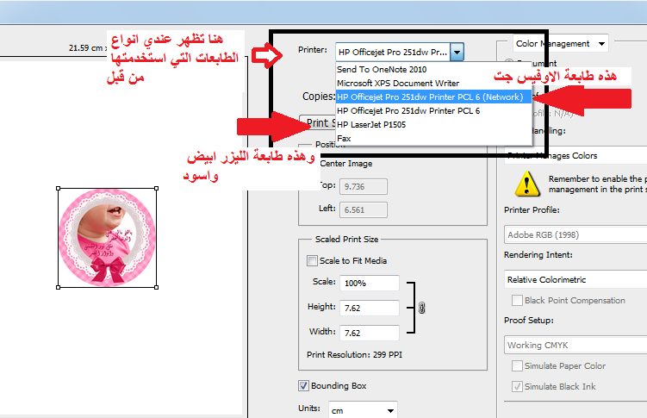
Task: Open the Relative Colorimetric rendering intent dropdown
Action: click(575, 279)
